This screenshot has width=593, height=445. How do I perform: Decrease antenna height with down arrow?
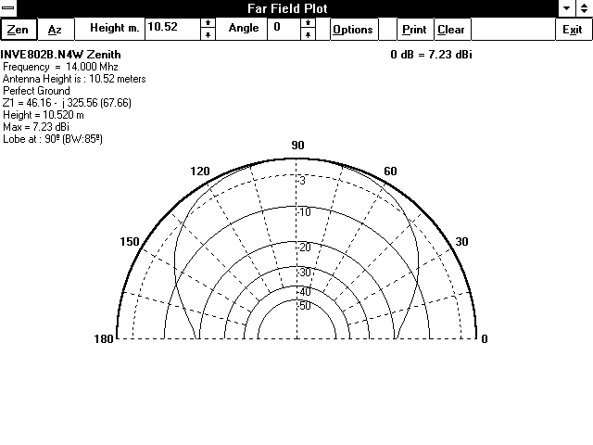click(208, 34)
